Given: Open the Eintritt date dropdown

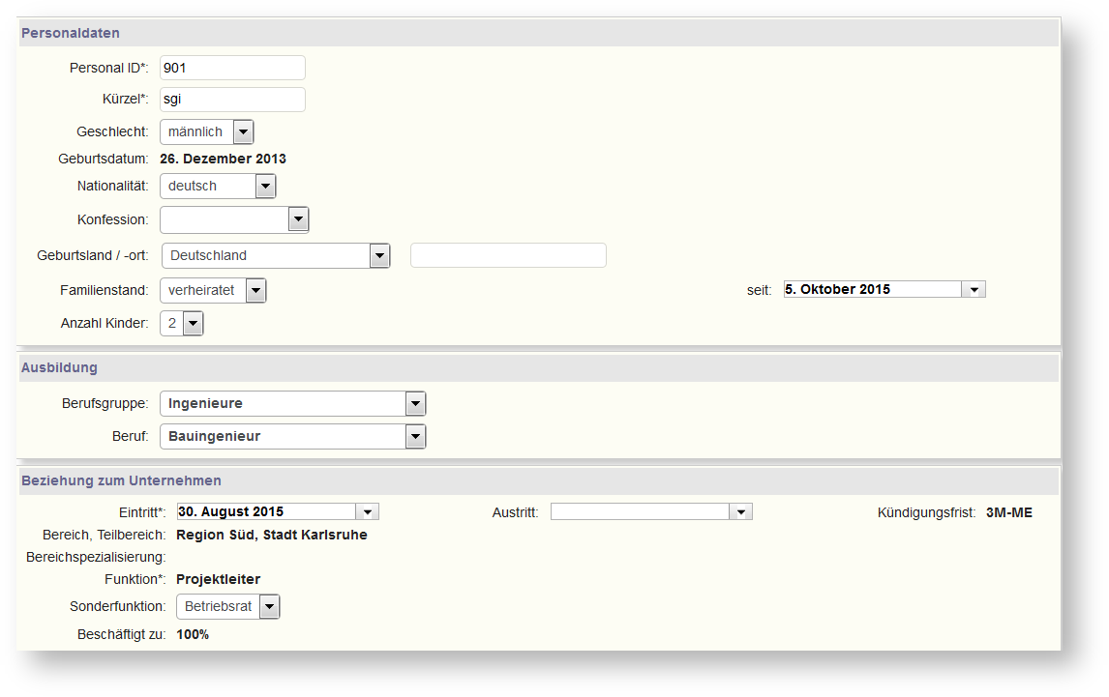Looking at the screenshot, I should 367,512.
